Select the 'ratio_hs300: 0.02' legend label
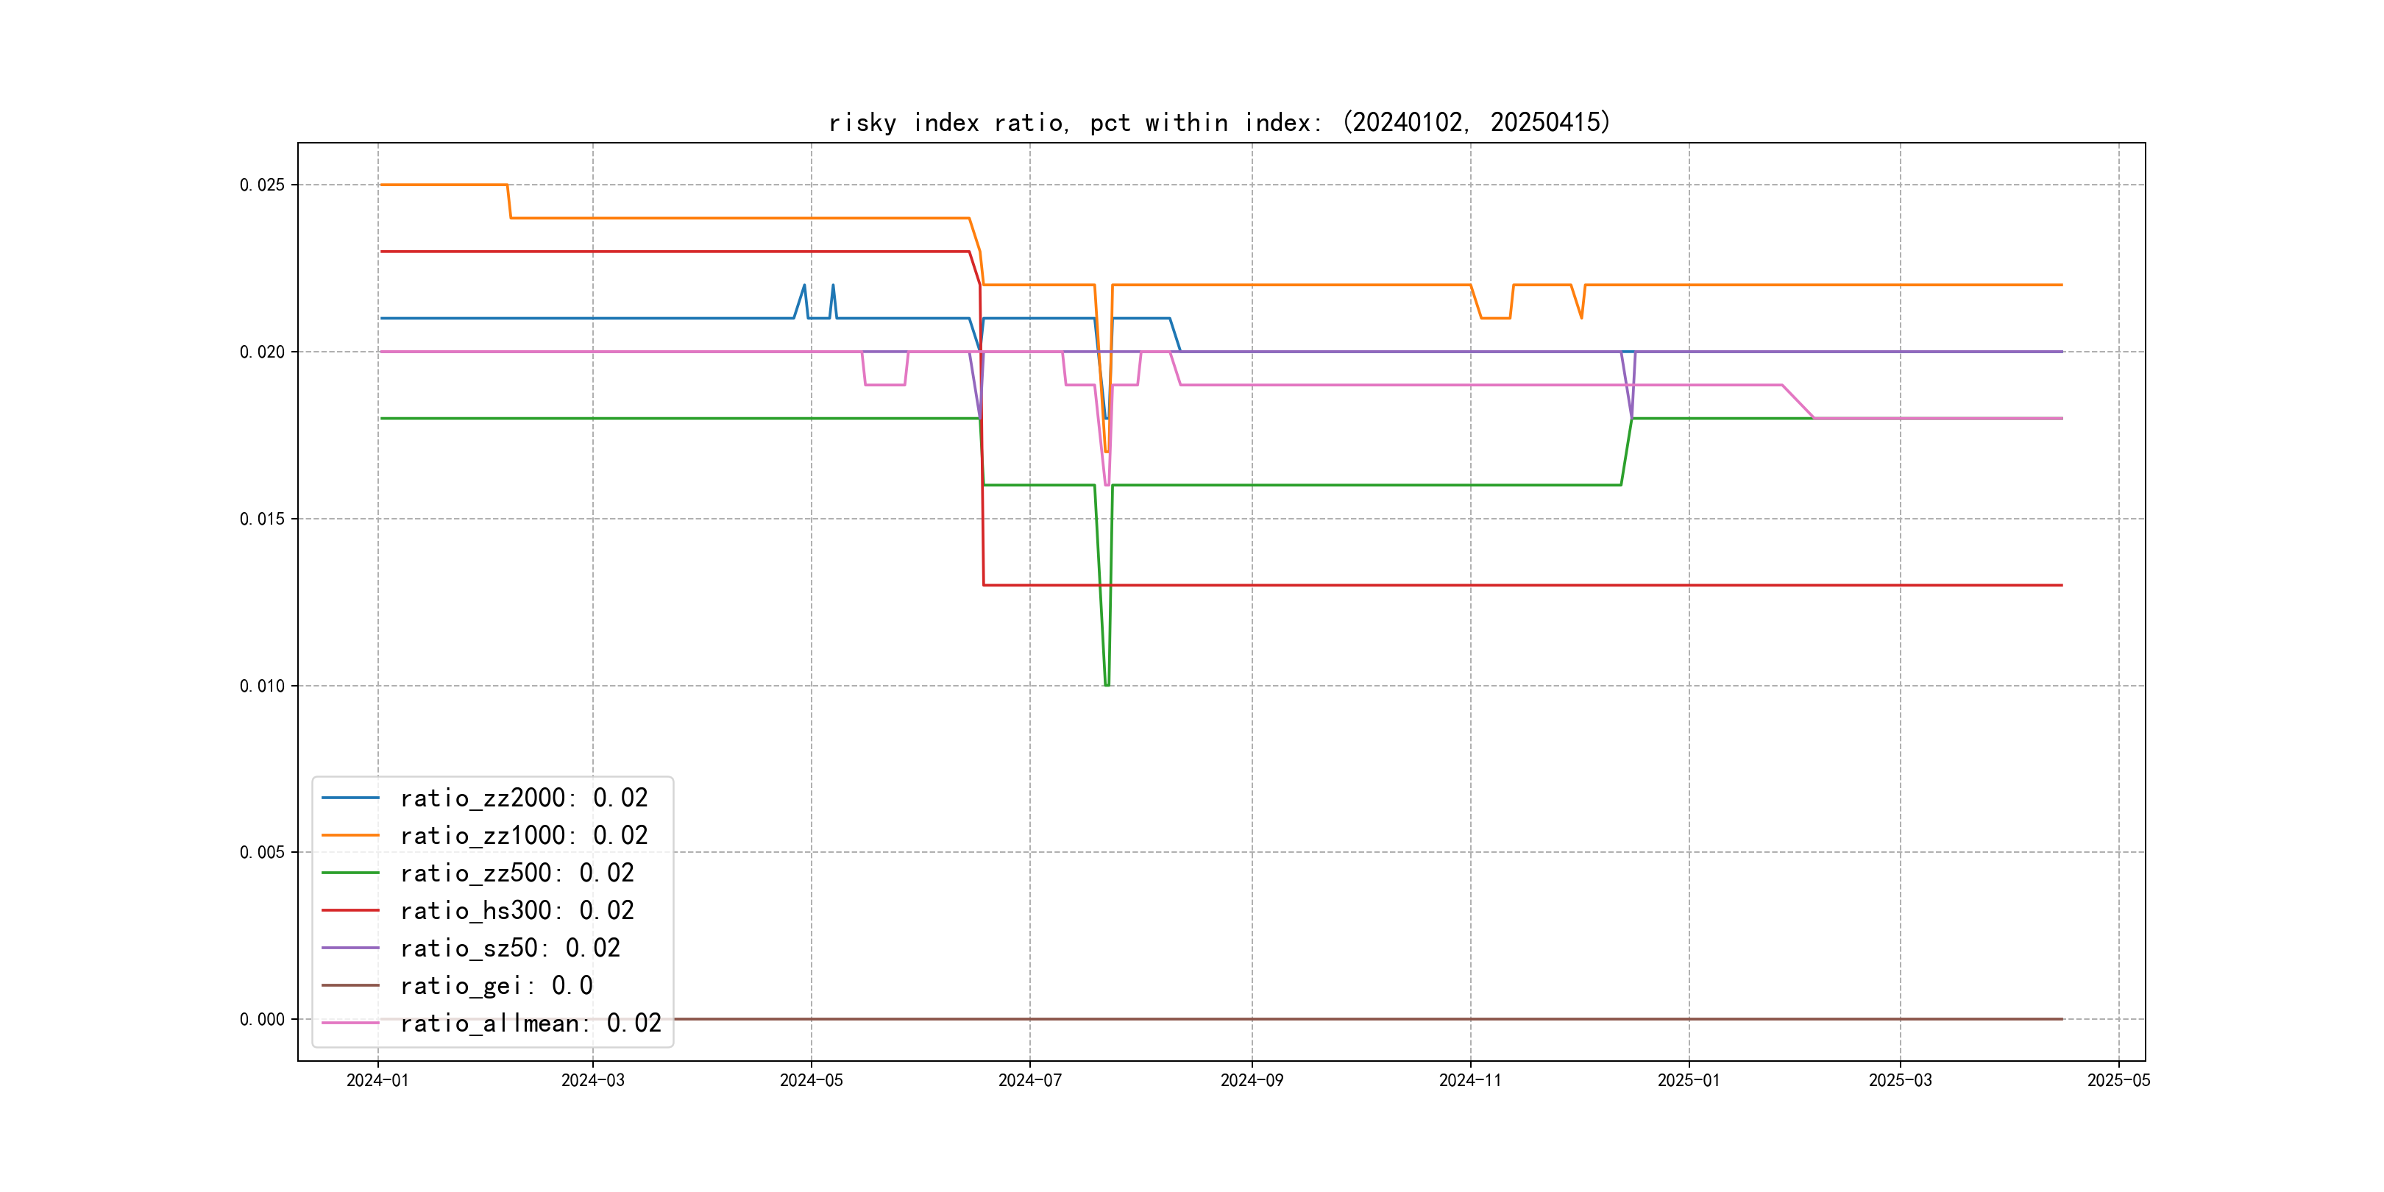The image size is (2384, 1192). pyautogui.click(x=517, y=911)
